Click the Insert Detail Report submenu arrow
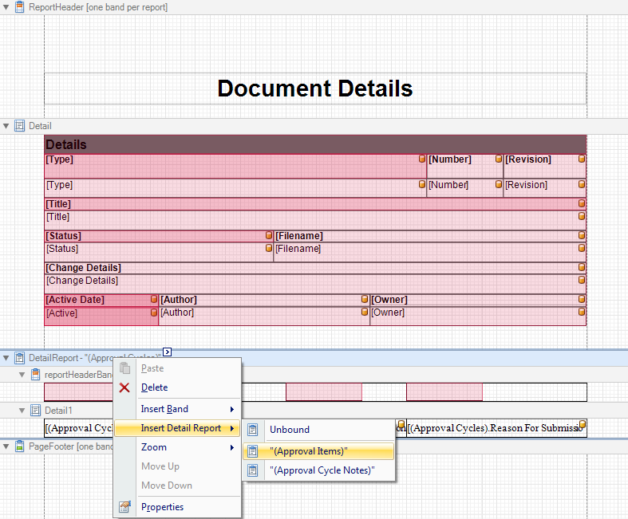 [232, 428]
